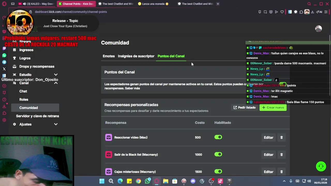Disable the Cajas misteriosas (Macmany) reward
Screen dimensions: 331x186
(218, 171)
